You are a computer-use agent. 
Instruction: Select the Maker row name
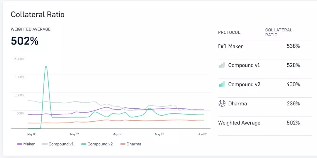[235, 46]
